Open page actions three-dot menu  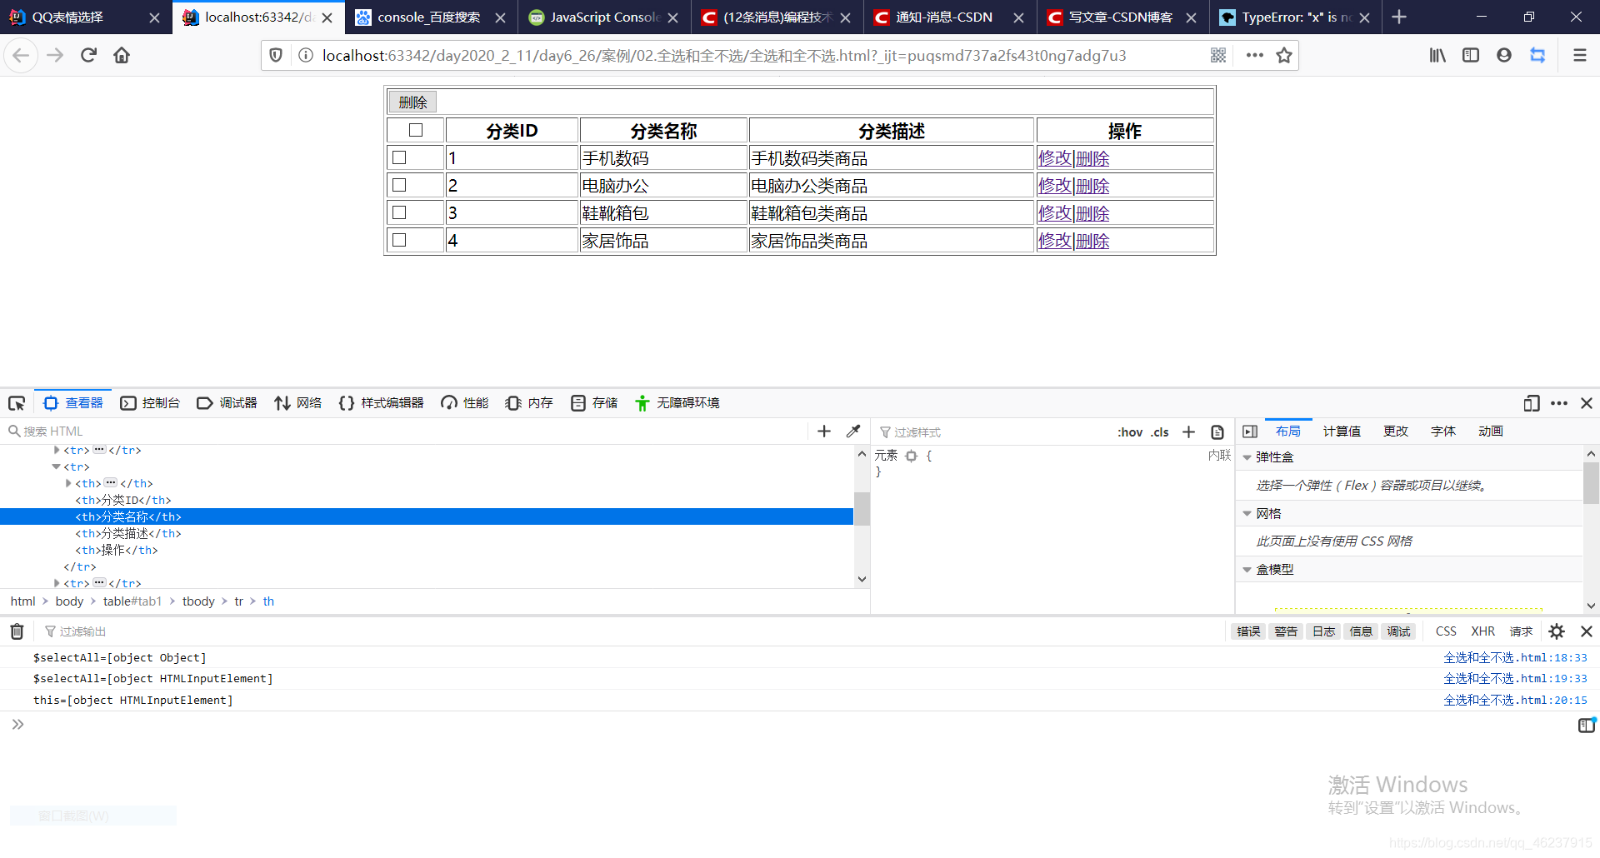pyautogui.click(x=1254, y=56)
